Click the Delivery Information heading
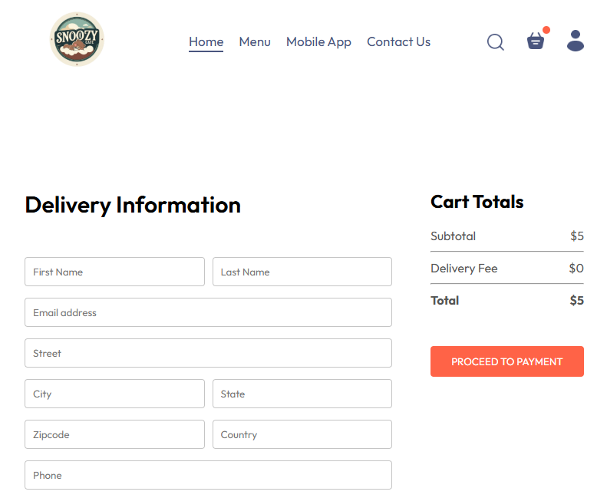 pos(133,205)
